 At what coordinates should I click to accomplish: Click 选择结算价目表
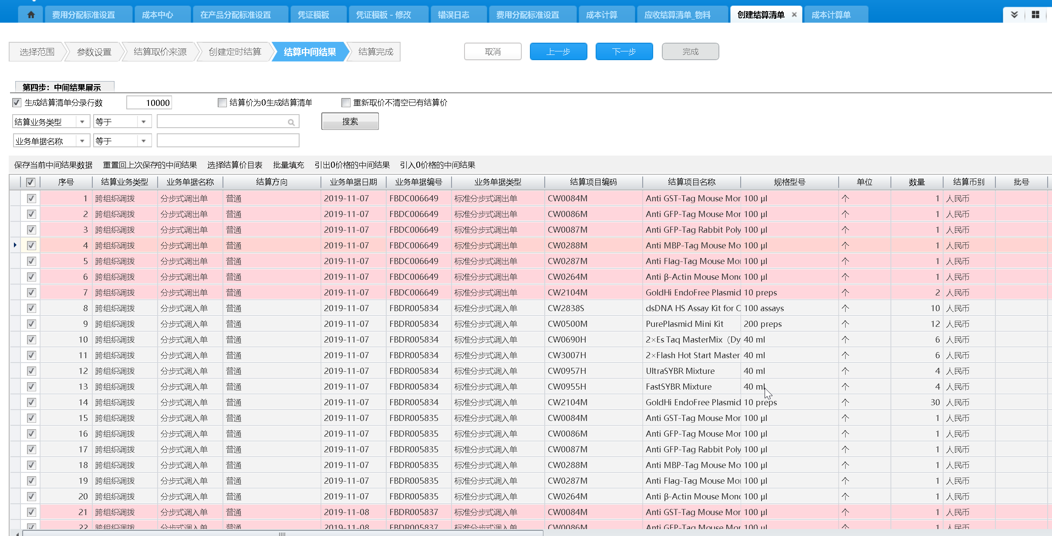235,165
